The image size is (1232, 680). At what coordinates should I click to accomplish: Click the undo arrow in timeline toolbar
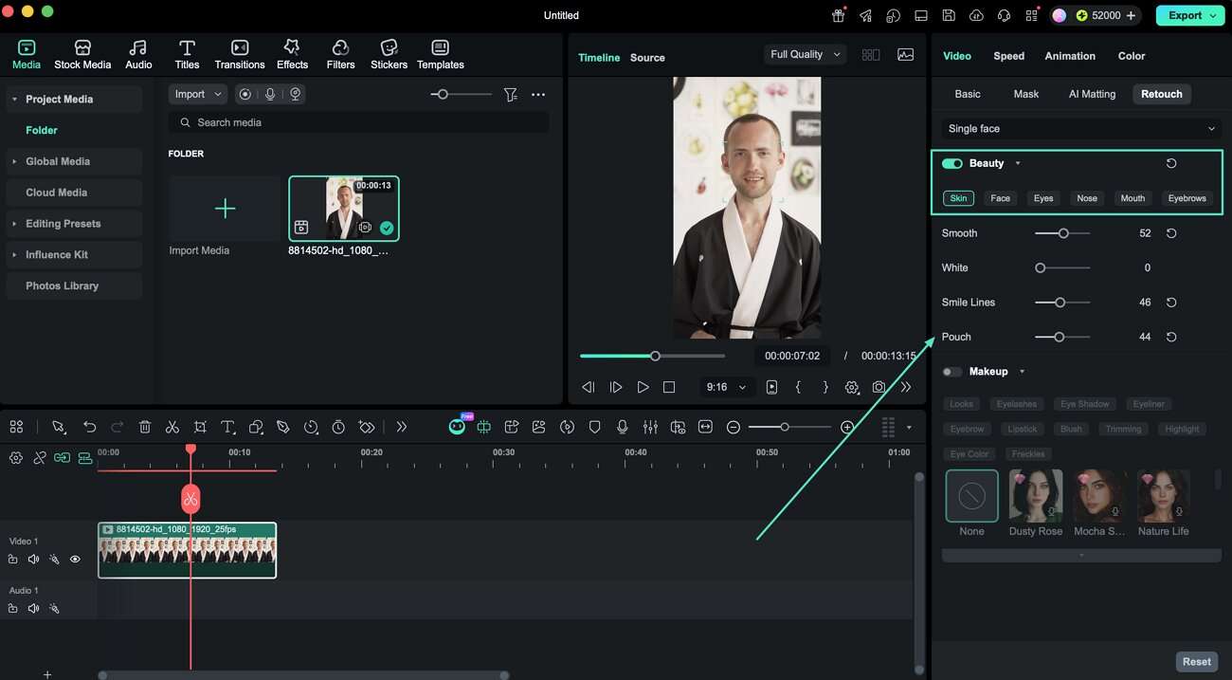point(90,428)
